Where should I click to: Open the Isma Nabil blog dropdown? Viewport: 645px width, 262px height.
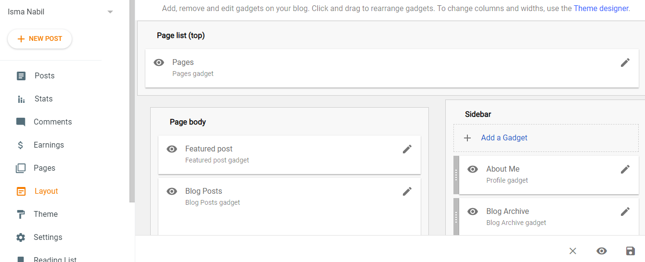pos(110,12)
